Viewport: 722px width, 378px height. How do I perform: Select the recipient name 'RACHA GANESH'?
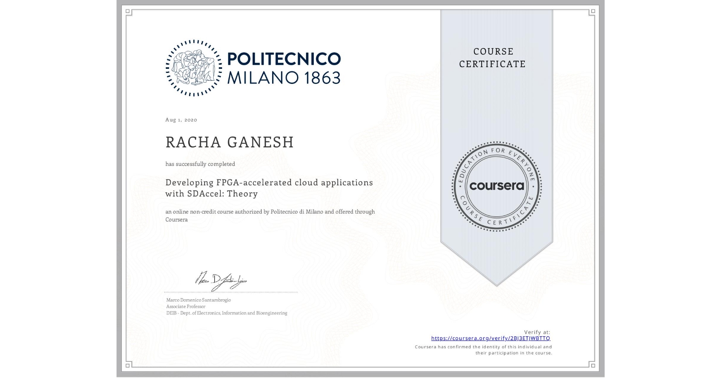click(229, 142)
